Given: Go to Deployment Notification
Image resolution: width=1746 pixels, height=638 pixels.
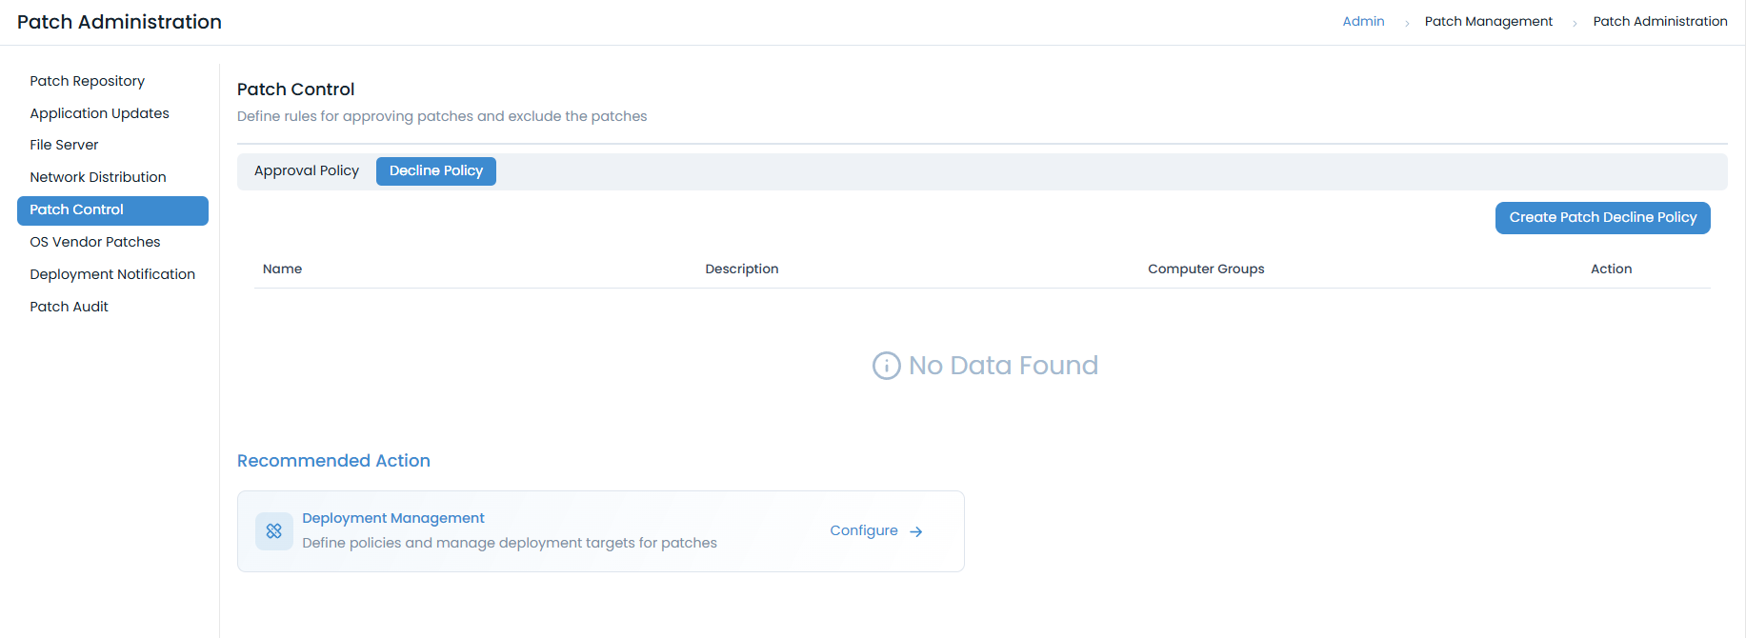Looking at the screenshot, I should 112,274.
